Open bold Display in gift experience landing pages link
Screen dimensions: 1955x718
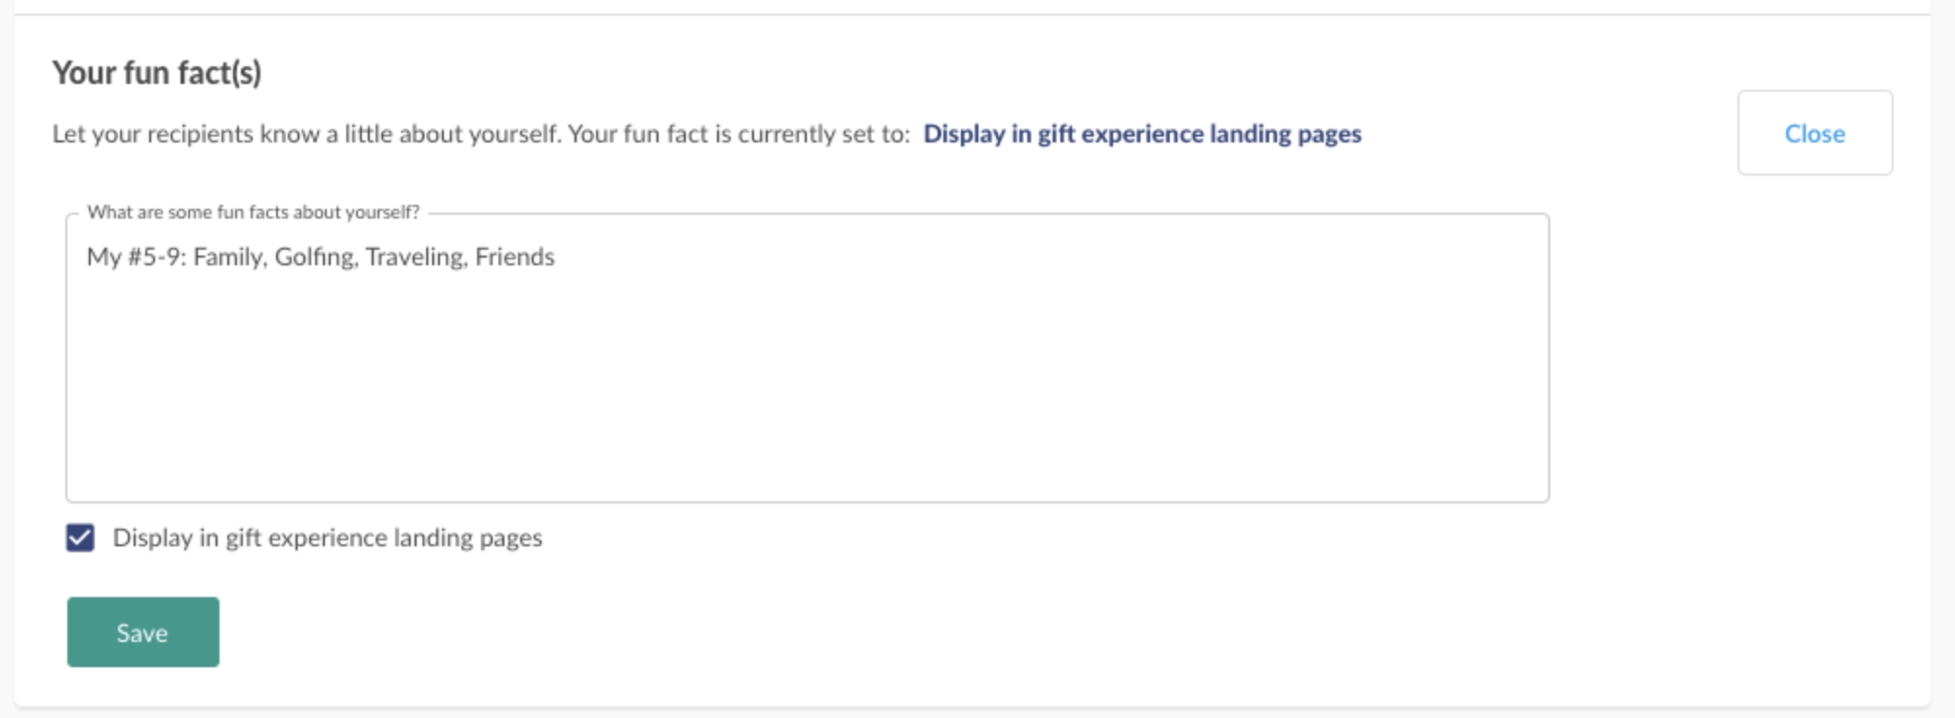1142,134
